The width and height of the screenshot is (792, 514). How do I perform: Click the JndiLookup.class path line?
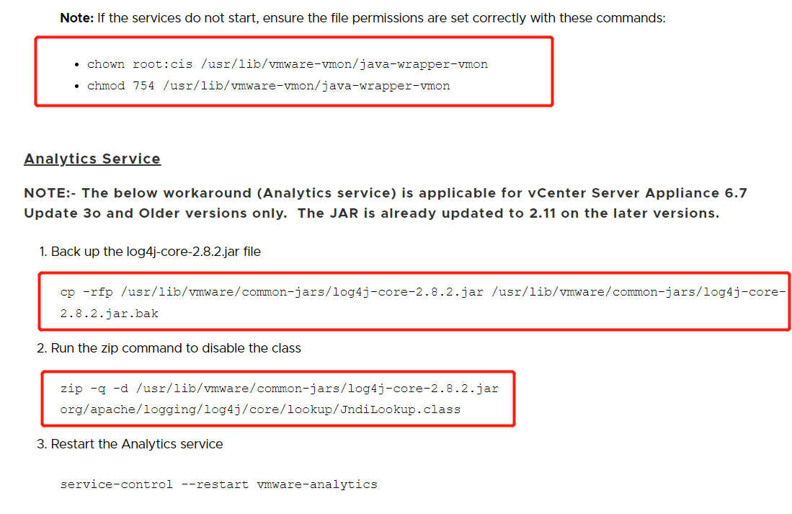tap(260, 409)
